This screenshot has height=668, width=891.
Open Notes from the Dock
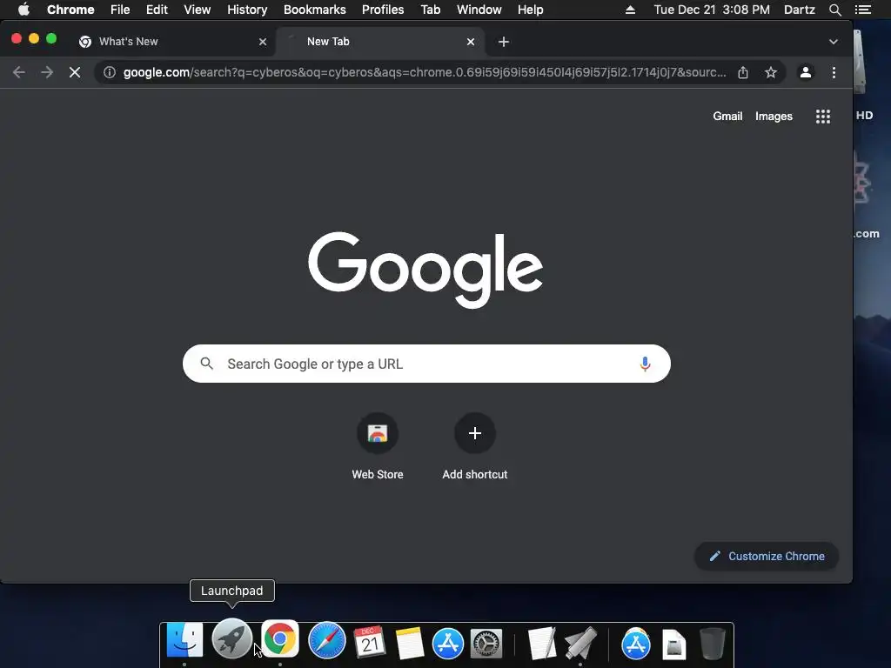[x=409, y=643]
